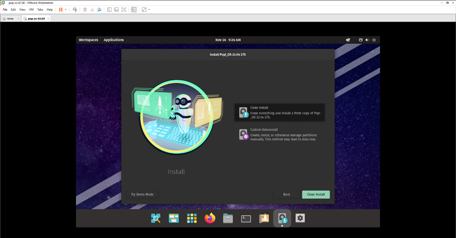Open the VM menu
The image size is (456, 238).
(x=31, y=10)
